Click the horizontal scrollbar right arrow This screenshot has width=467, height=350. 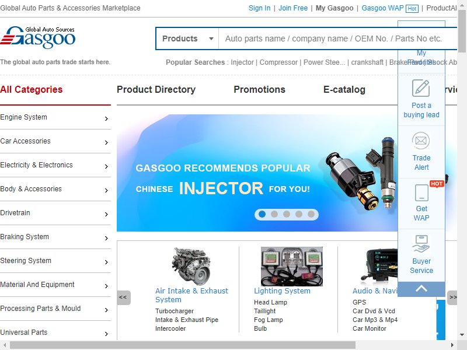(x=452, y=345)
